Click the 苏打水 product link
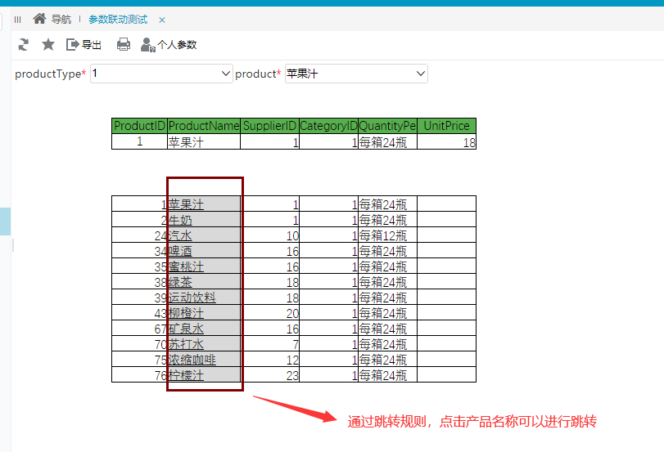664x452 pixels. click(186, 344)
